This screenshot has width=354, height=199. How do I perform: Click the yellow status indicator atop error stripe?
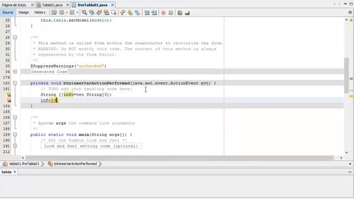(x=351, y=20)
